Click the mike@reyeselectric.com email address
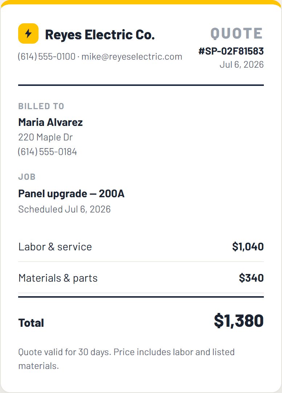282x393 pixels. click(132, 57)
